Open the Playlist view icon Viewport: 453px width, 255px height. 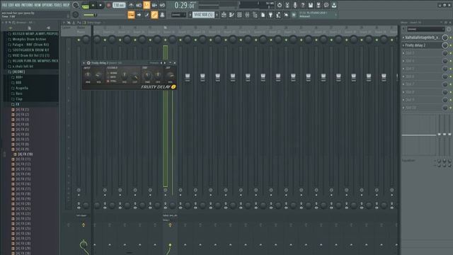[x=224, y=15]
